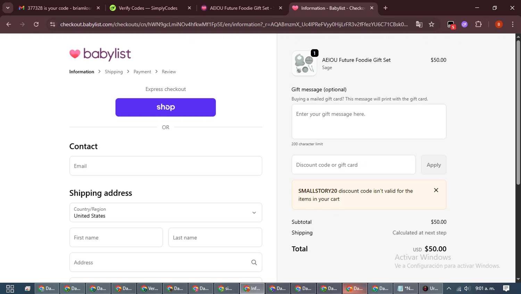Show hidden system tray icons
This screenshot has width=521, height=294.
(449, 288)
